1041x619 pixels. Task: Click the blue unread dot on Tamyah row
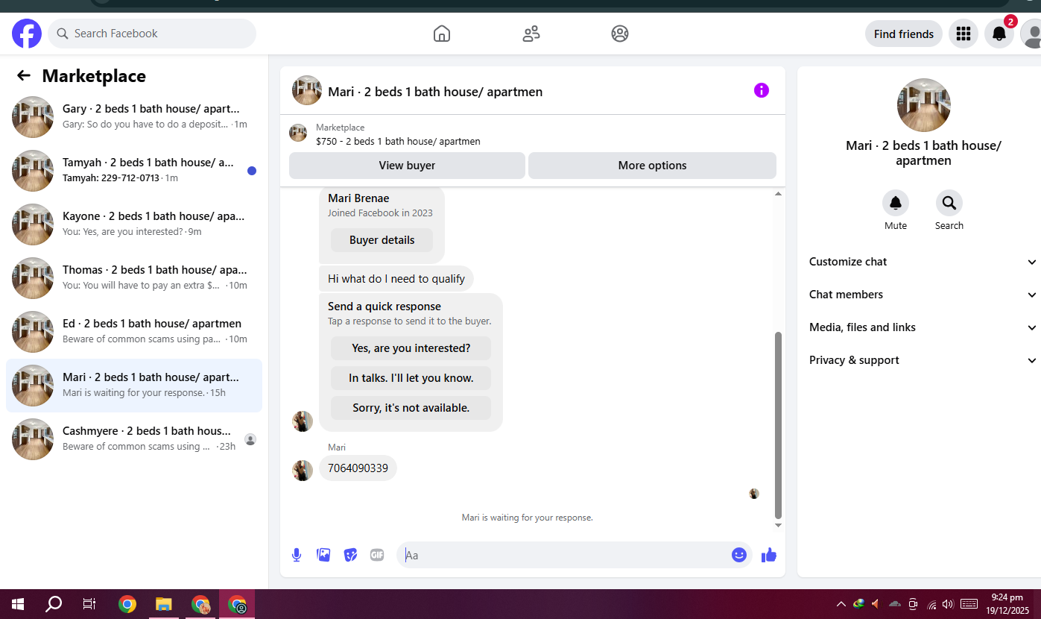pos(252,171)
